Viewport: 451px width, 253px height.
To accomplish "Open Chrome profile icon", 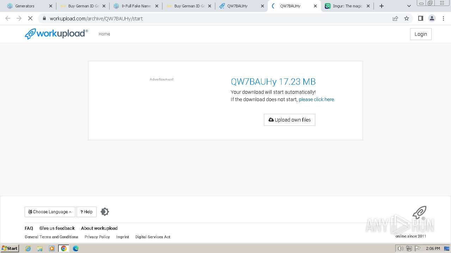I will tap(432, 18).
